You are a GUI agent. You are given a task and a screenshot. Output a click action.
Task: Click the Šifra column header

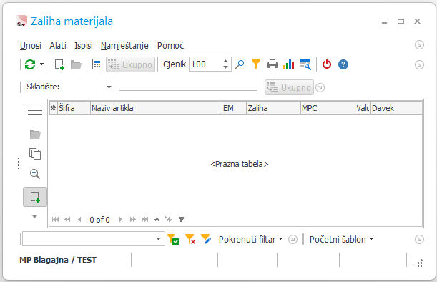click(x=74, y=108)
